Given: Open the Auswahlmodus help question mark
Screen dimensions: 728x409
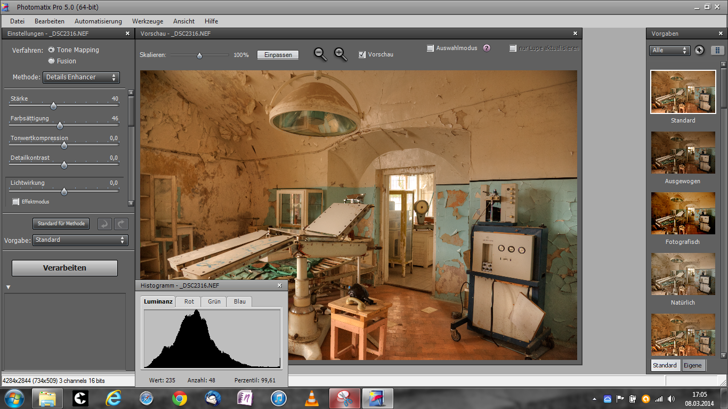Looking at the screenshot, I should point(487,48).
